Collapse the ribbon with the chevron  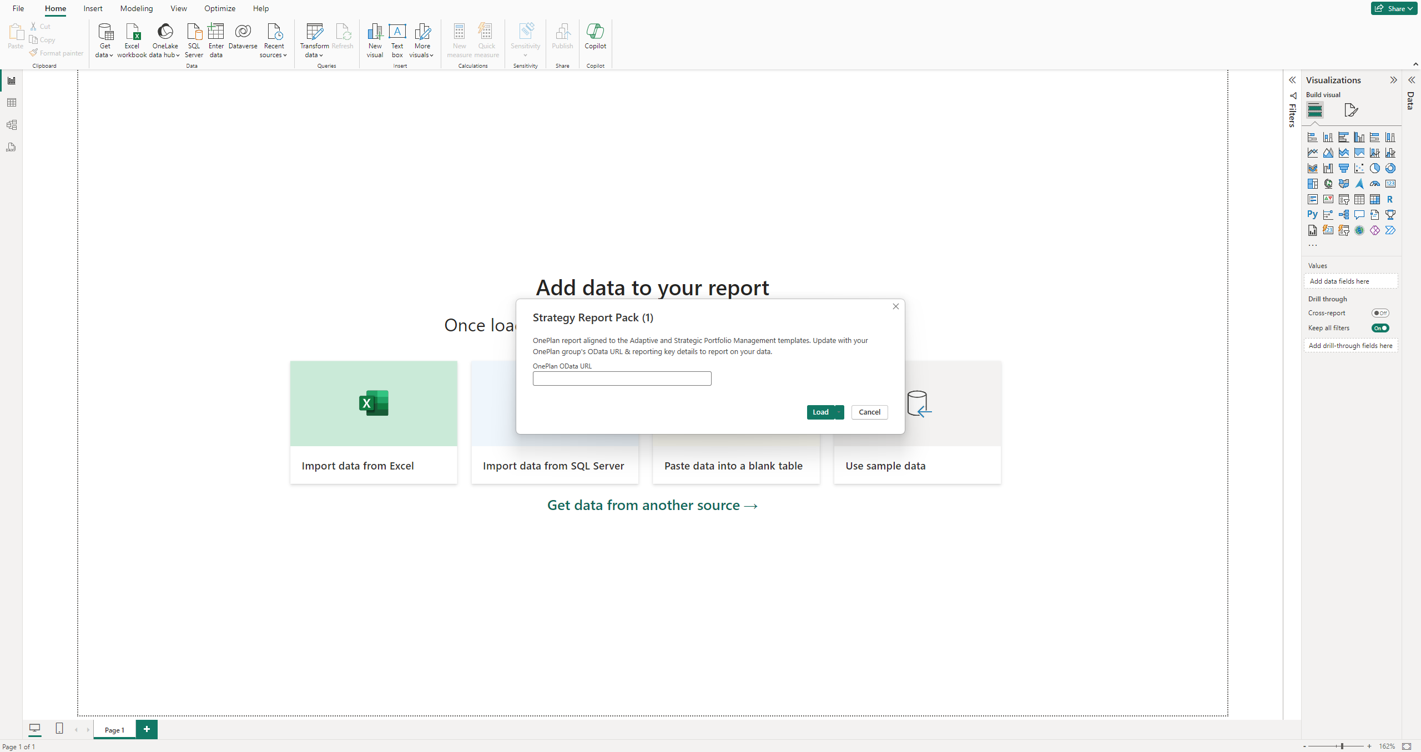[1415, 64]
